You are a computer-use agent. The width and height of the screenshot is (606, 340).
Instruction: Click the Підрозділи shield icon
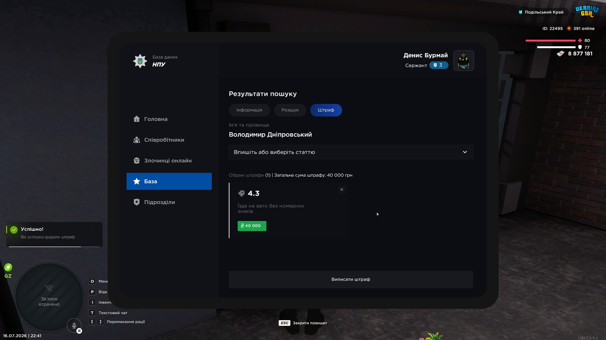(x=137, y=202)
